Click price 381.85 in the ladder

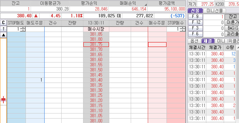pyautogui.click(x=96, y=34)
